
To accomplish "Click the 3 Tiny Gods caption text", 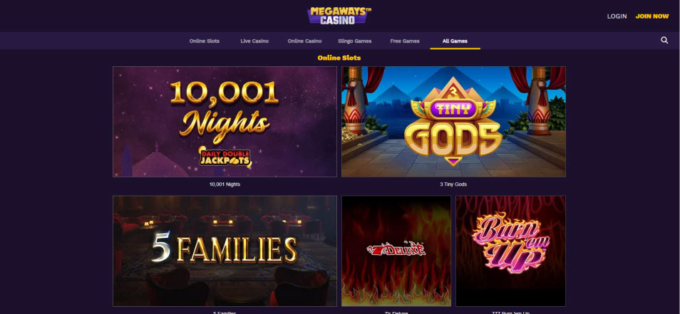I will click(x=453, y=184).
